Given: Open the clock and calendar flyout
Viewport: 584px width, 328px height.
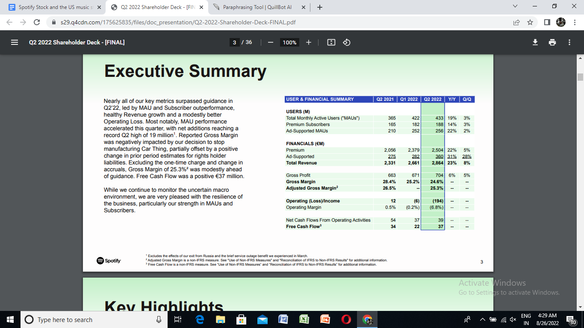Looking at the screenshot, I should click(x=547, y=319).
